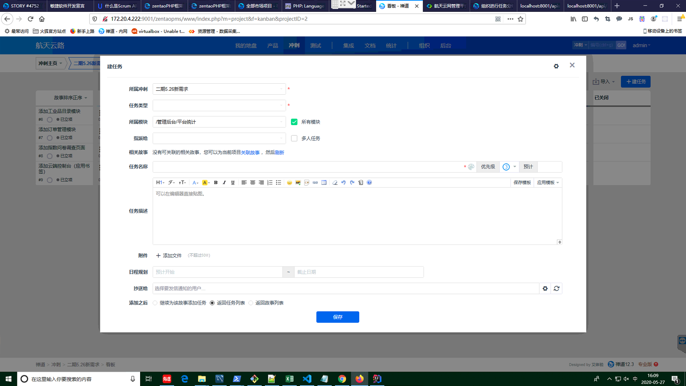Image resolution: width=686 pixels, height=386 pixels.
Task: Toggle italic in task description editor
Action: coord(224,182)
